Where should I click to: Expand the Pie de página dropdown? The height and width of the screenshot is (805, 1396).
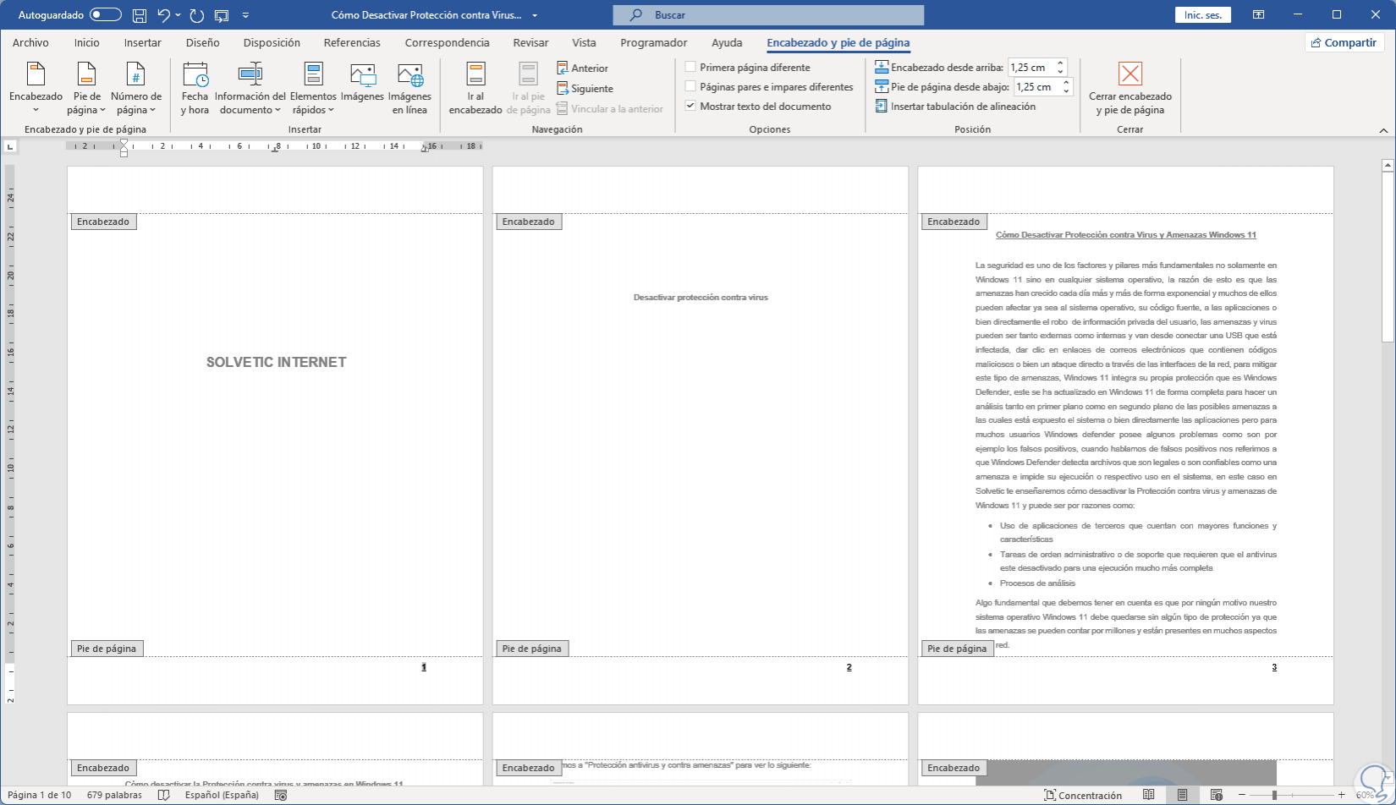click(86, 89)
